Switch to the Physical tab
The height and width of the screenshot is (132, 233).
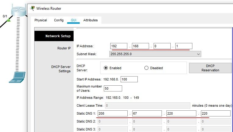pyautogui.click(x=41, y=20)
